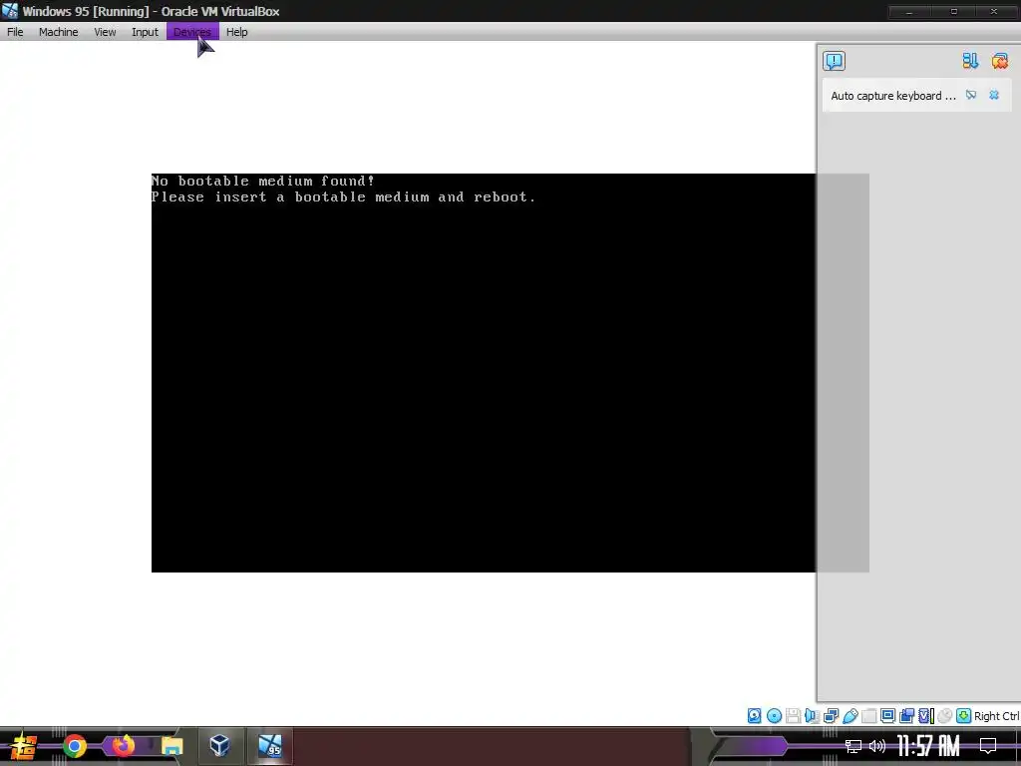Click the hard disk activity status icon

(754, 716)
